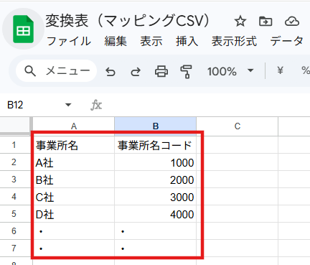Click the move to folder icon
Viewport: 310px width, 265px height.
266,22
